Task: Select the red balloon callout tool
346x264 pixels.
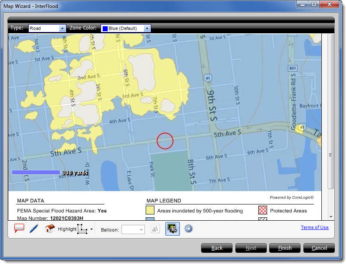Action: 19,228
